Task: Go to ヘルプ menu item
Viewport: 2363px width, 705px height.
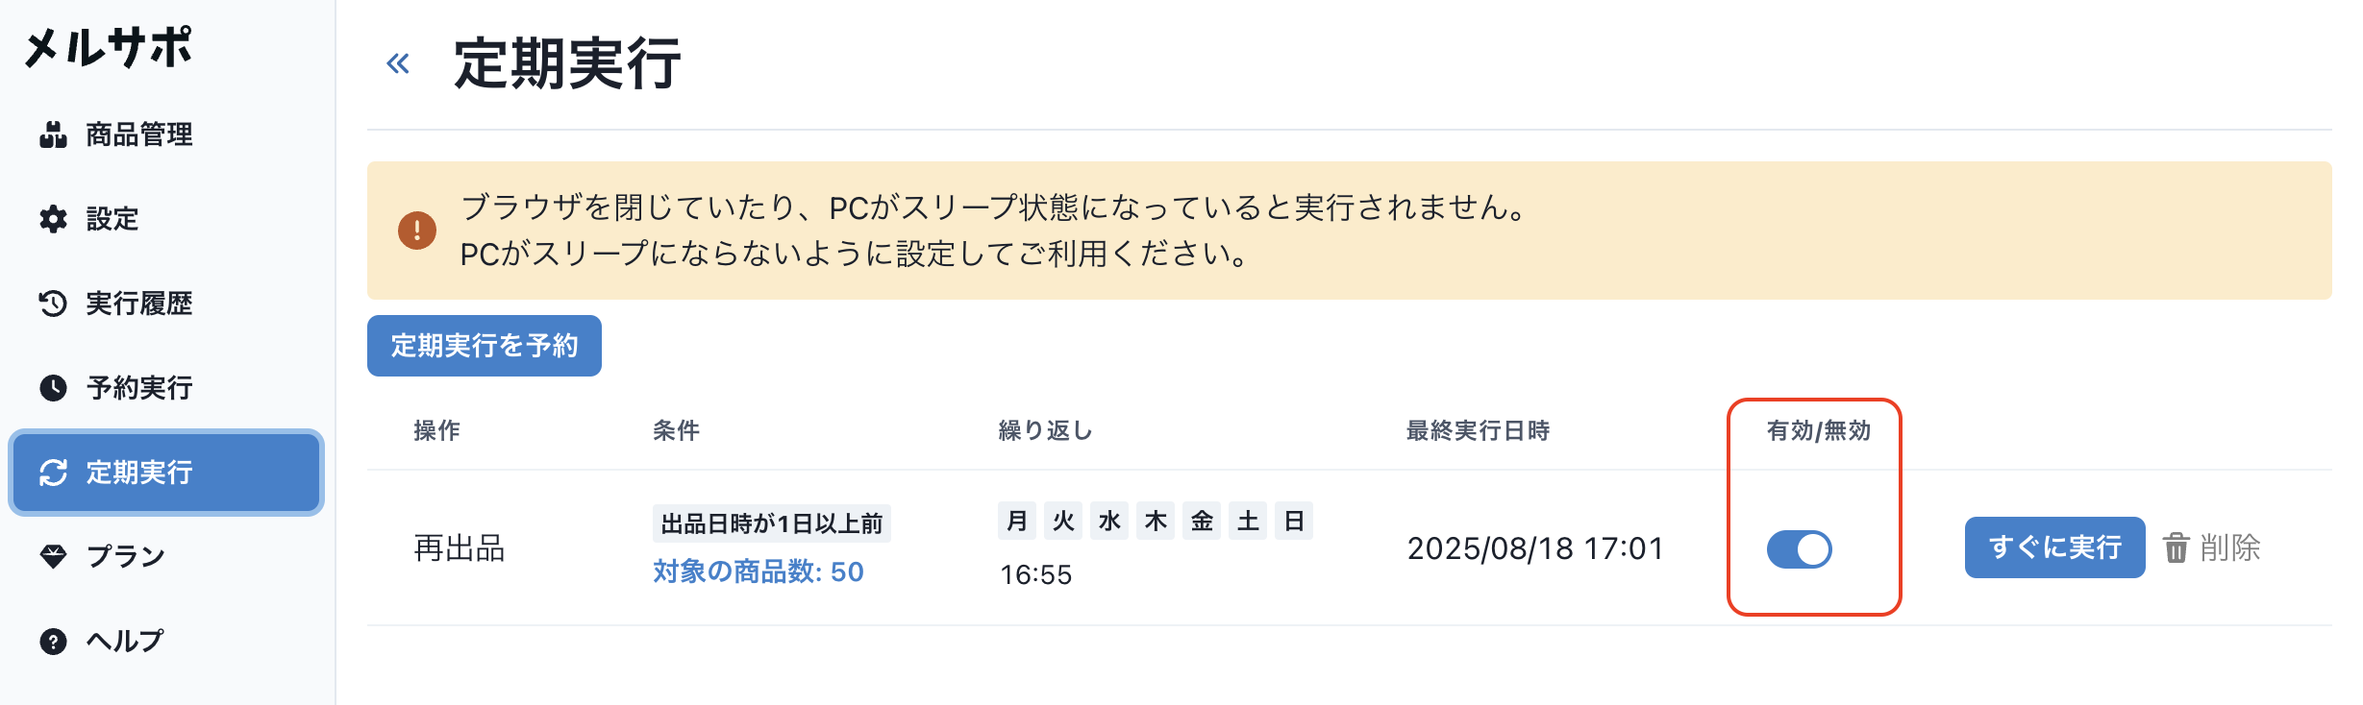Action: coord(125,641)
